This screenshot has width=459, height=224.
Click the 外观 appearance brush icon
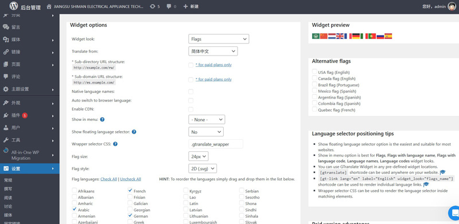pos(6,103)
